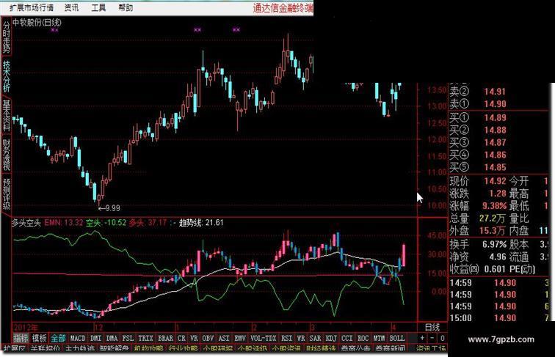This screenshot has height=357, width=555.
Task: Click the middle purple info marker above chart
Action: (x=197, y=30)
